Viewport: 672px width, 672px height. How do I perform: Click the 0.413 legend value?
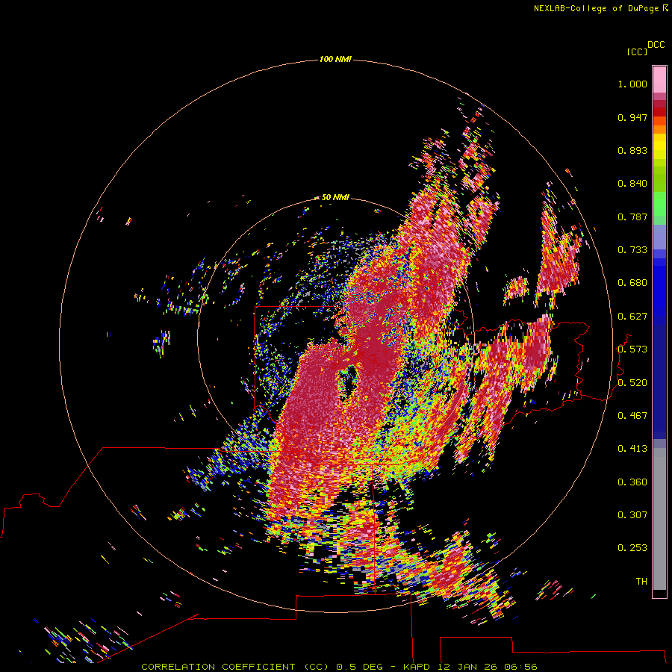pyautogui.click(x=632, y=449)
